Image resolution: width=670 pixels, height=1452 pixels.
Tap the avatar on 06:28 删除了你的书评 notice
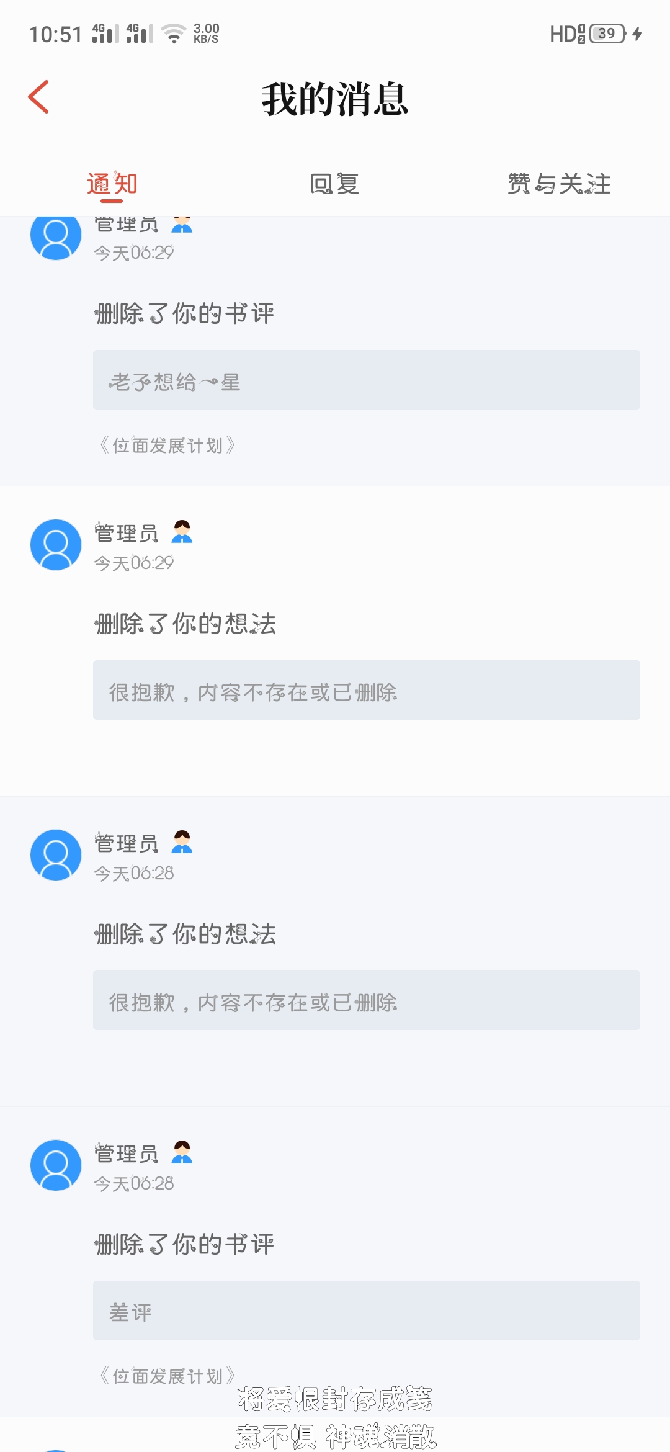[x=56, y=1165]
